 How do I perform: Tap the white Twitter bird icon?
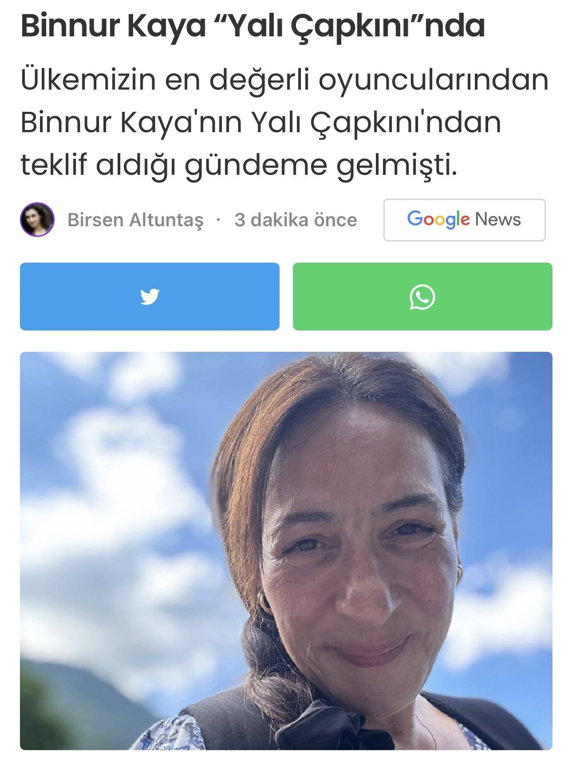pyautogui.click(x=150, y=296)
